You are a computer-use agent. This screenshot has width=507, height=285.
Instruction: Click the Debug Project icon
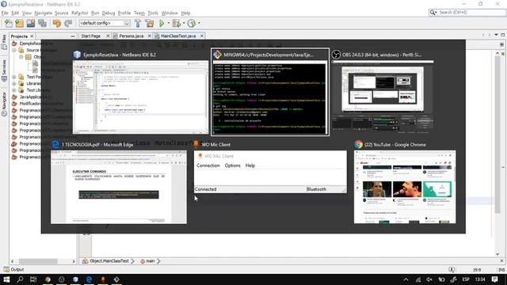pos(176,23)
